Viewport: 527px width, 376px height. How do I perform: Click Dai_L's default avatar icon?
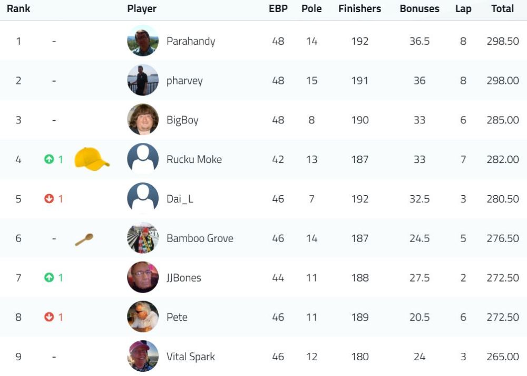143,198
